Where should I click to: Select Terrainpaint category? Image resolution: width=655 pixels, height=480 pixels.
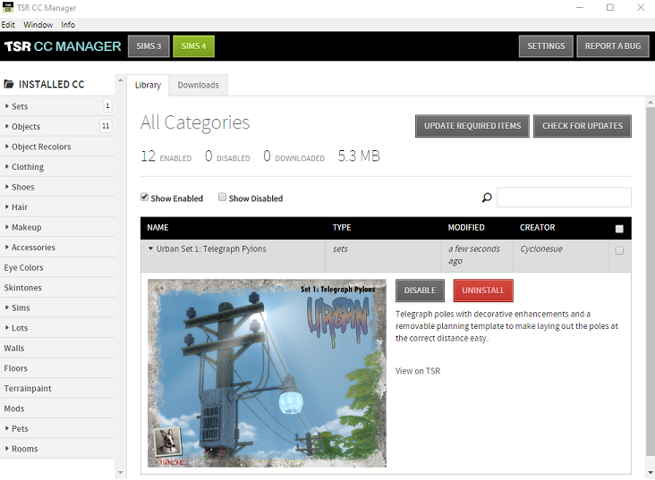point(57,388)
